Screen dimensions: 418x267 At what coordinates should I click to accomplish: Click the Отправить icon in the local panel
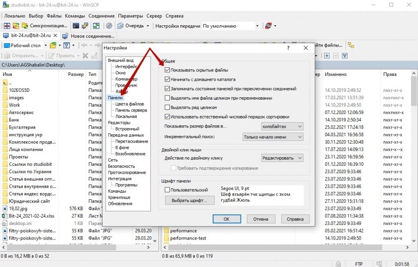pos(6,56)
